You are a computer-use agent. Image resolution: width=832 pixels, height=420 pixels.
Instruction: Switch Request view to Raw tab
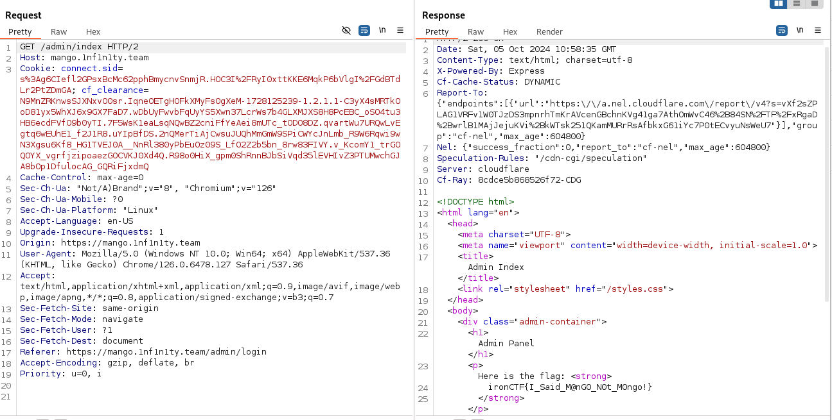pos(58,31)
